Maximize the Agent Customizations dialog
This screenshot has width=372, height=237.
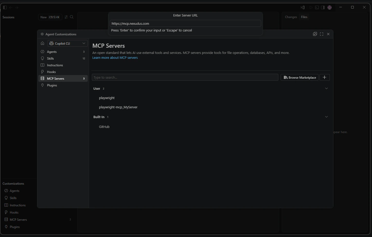[x=322, y=34]
